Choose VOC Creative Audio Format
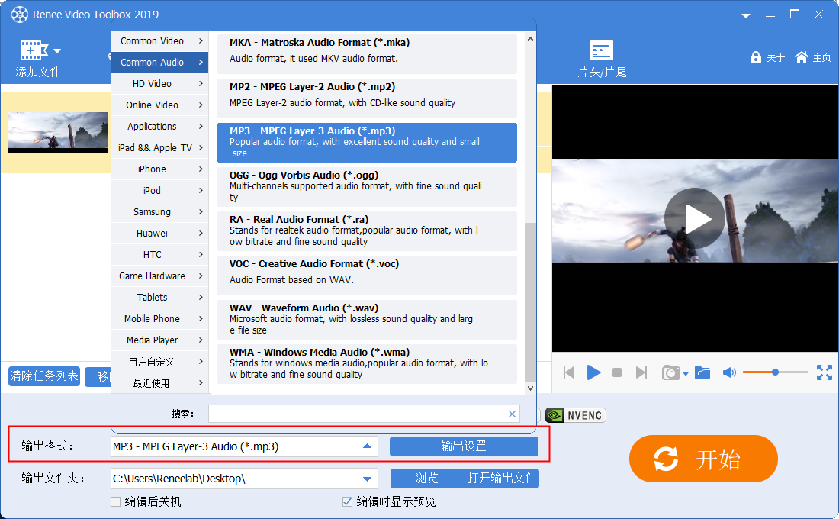 point(367,276)
